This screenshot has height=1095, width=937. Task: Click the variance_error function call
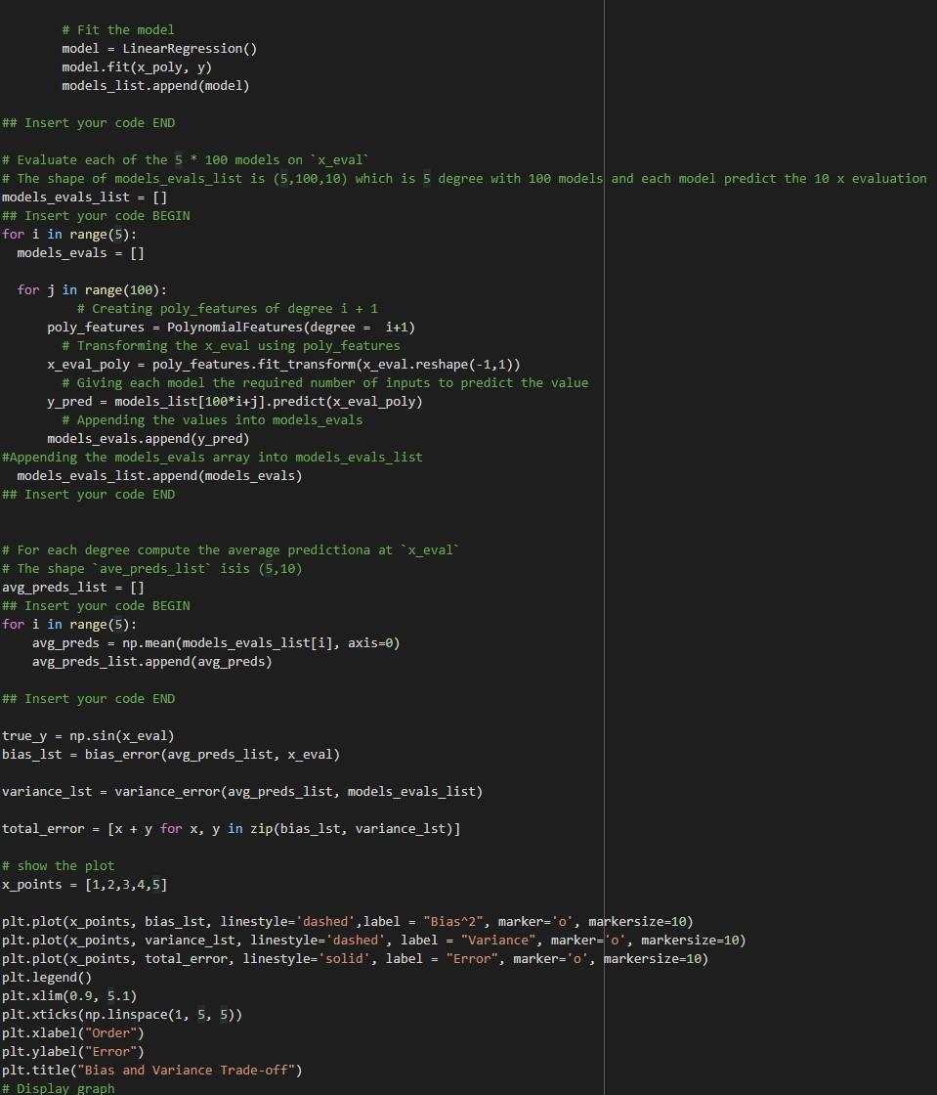coord(303,791)
